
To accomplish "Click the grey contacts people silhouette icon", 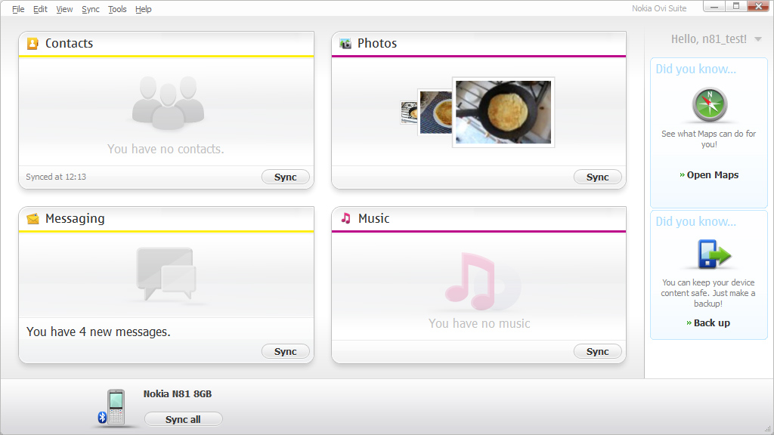I will click(168, 103).
